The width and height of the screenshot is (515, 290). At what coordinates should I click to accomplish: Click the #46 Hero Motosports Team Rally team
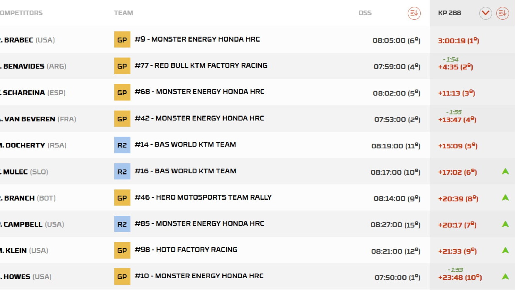(203, 197)
